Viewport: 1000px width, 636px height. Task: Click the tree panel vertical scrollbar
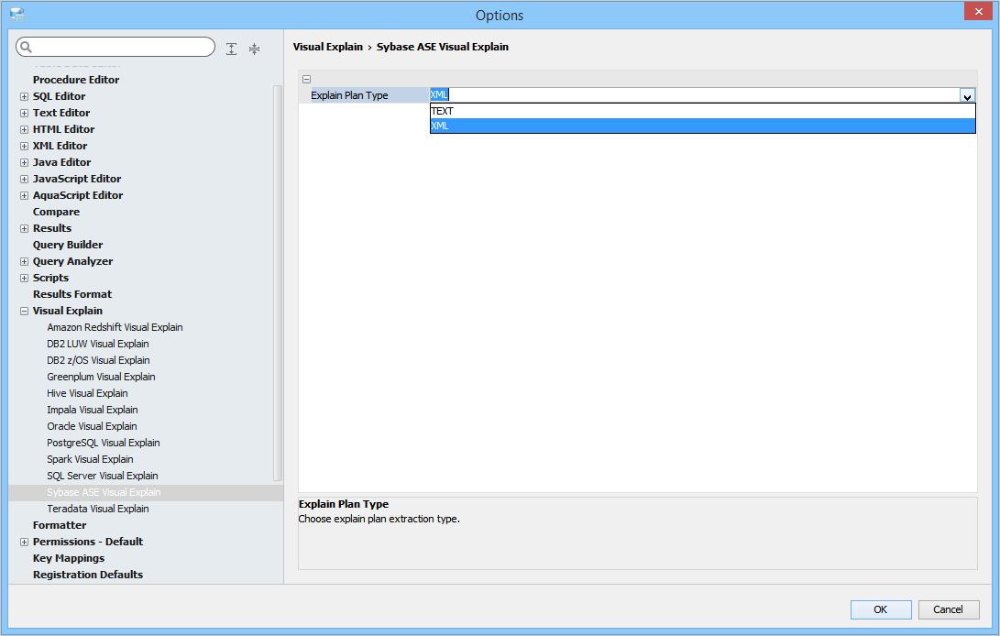pyautogui.click(x=278, y=282)
